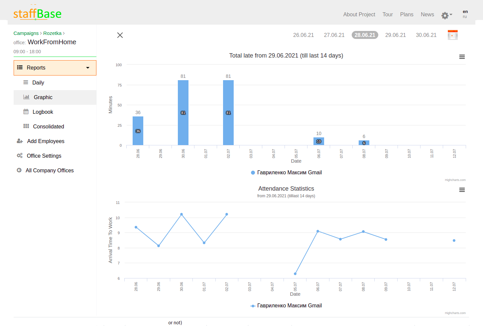The image size is (483, 326).
Task: Open Office Settings via the gears icon
Action: pos(20,156)
